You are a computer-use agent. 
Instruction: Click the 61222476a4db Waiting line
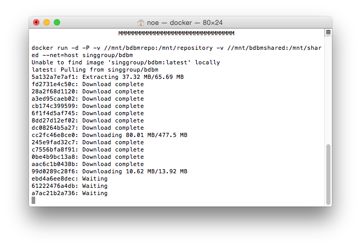click(x=69, y=186)
